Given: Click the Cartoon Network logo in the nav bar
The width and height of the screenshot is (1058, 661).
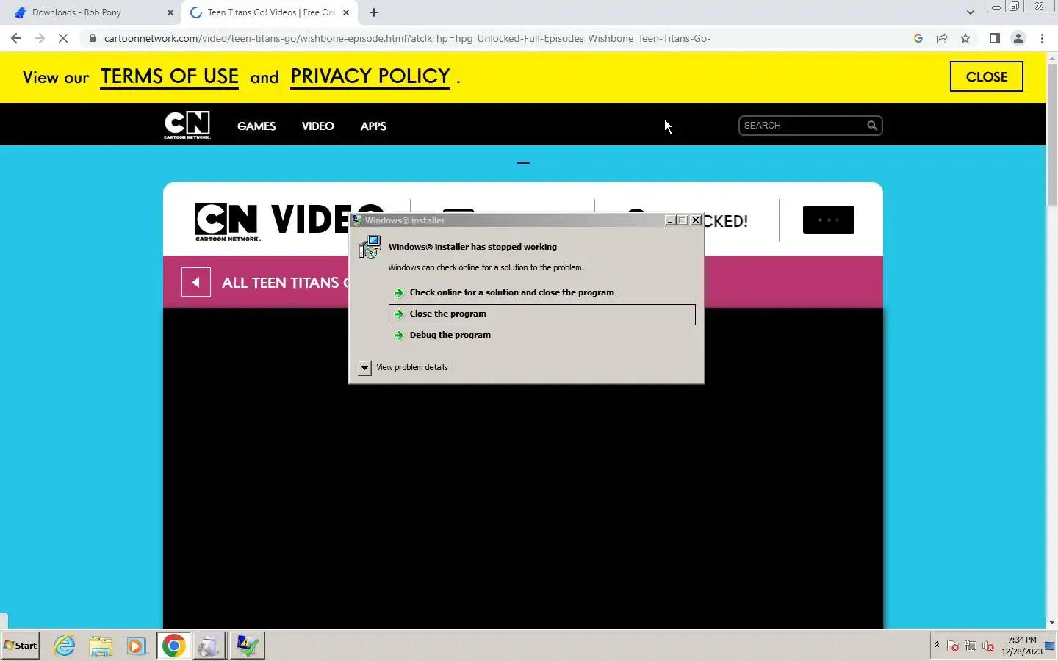Looking at the screenshot, I should click(x=187, y=125).
